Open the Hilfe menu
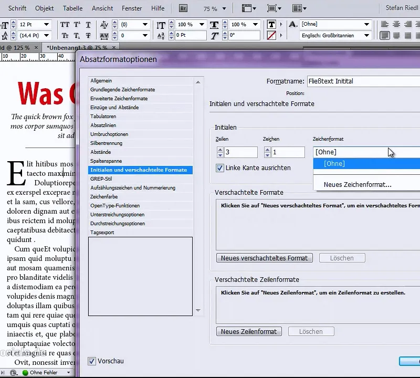 (158, 8)
